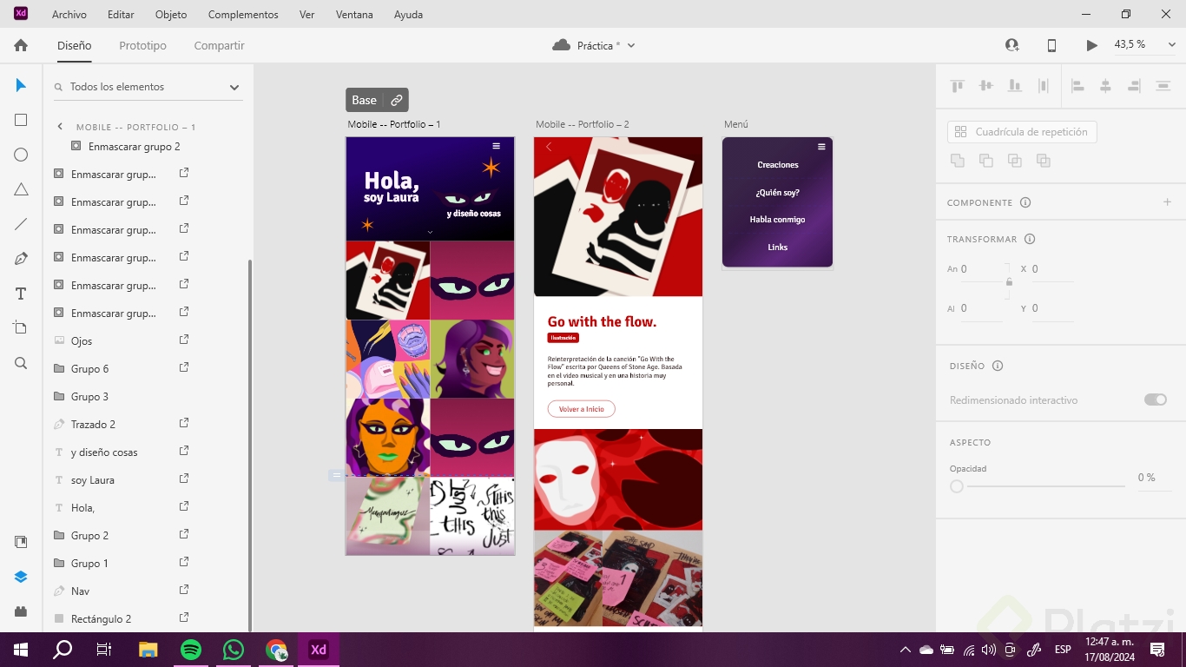
Task: Toggle export mark for Rectángulo 2 layer
Action: pyautogui.click(x=184, y=617)
